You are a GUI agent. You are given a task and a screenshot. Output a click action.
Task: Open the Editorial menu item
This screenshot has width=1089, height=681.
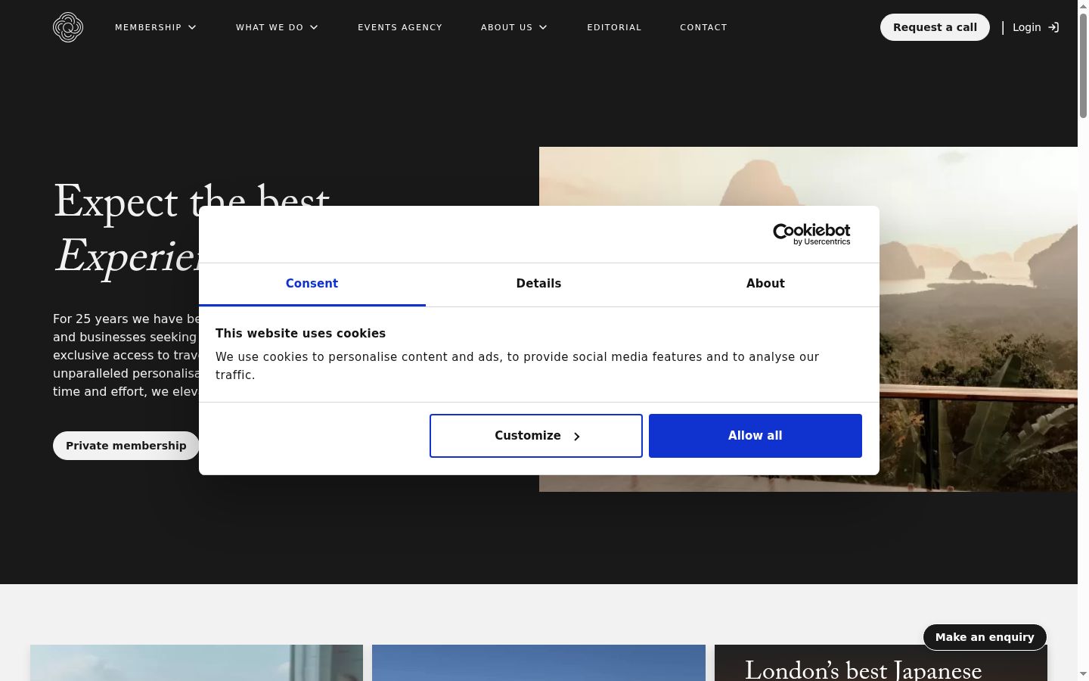click(614, 27)
